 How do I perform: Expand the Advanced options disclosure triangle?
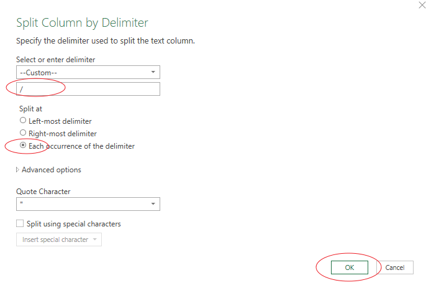tap(17, 170)
